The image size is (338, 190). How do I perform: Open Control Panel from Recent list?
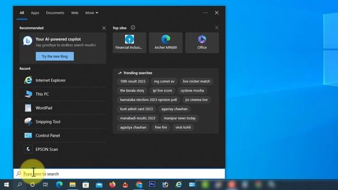(63, 135)
